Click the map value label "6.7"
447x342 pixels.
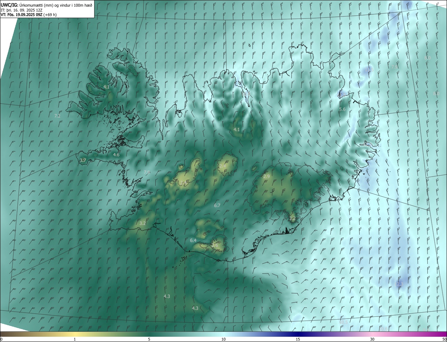click(x=217, y=205)
